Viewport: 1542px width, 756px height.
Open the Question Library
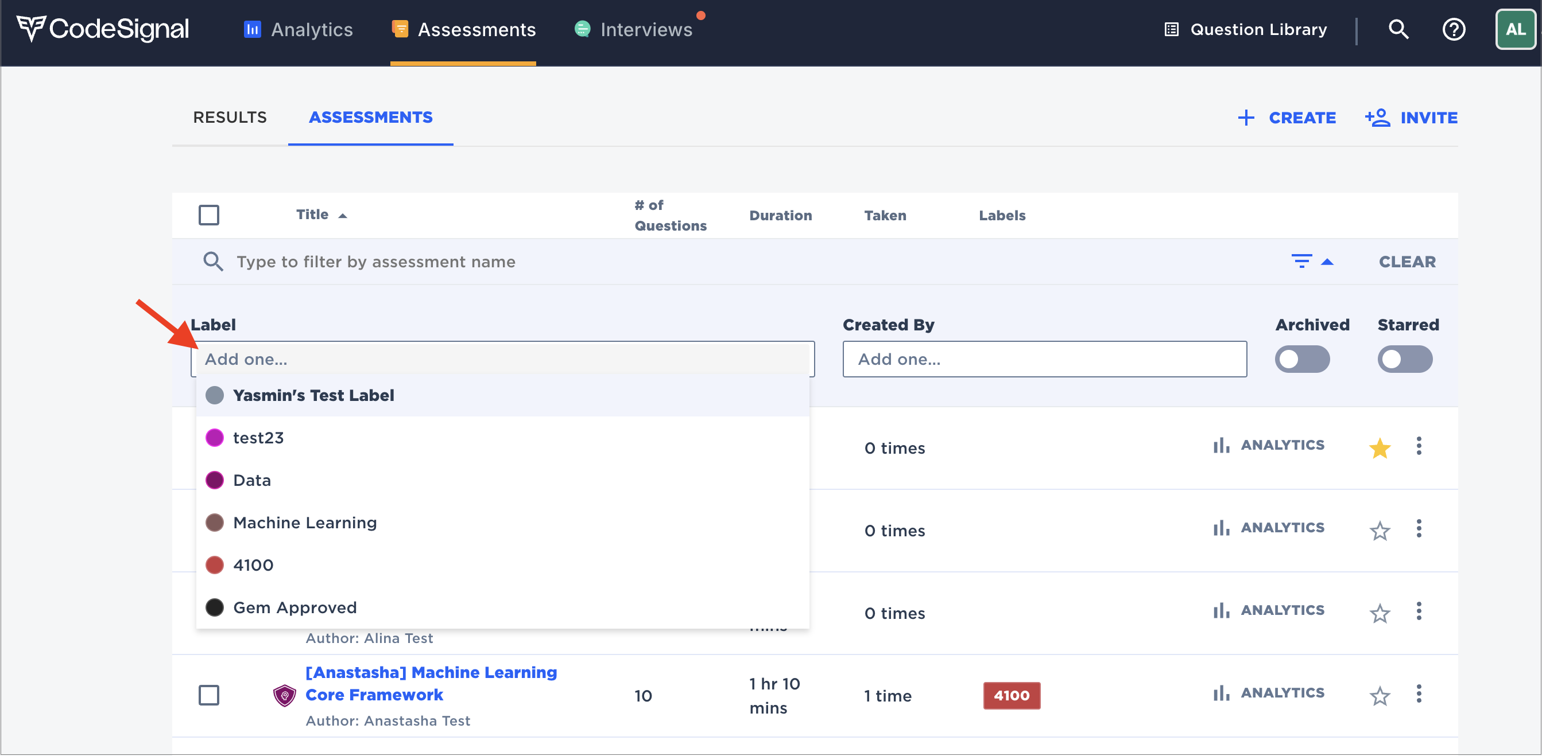point(1245,29)
